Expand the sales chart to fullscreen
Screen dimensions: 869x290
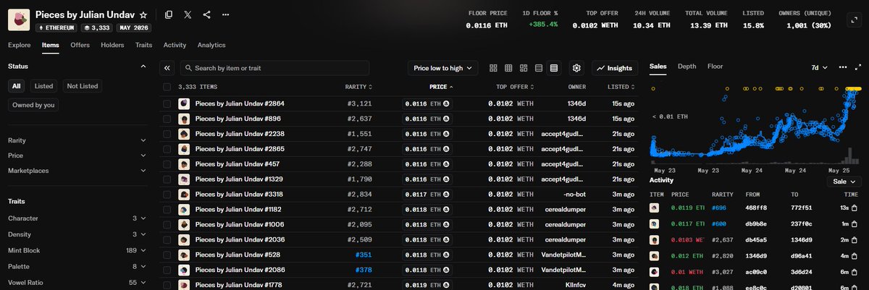[x=857, y=67]
